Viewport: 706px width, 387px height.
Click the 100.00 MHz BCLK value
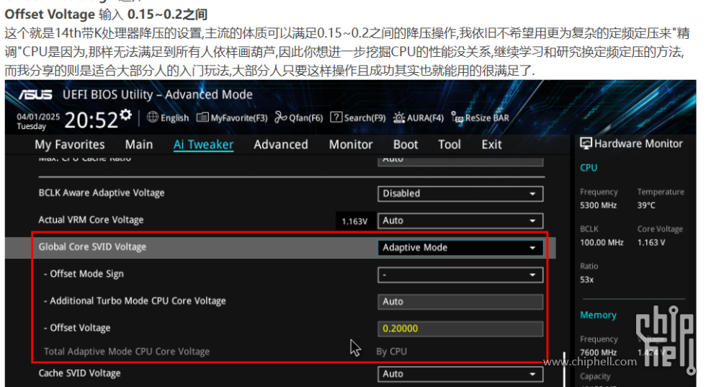coord(602,242)
